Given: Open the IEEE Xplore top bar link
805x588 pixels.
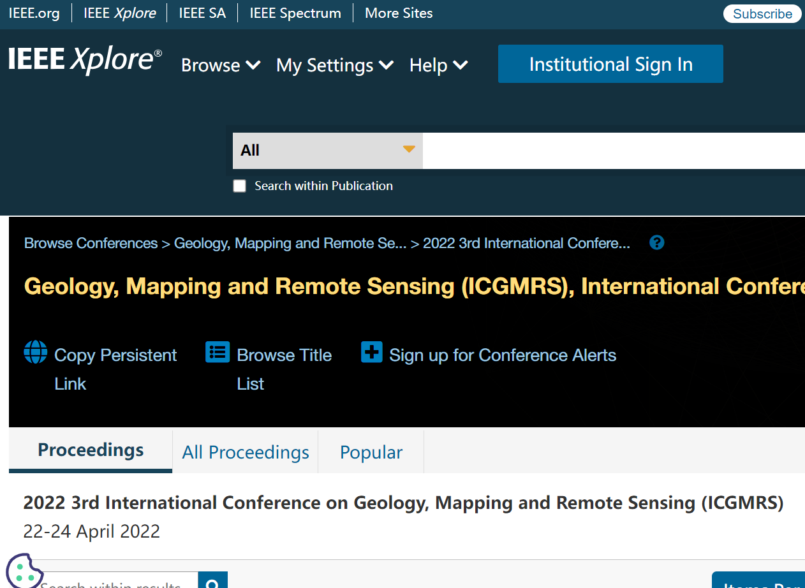Looking at the screenshot, I should point(120,13).
